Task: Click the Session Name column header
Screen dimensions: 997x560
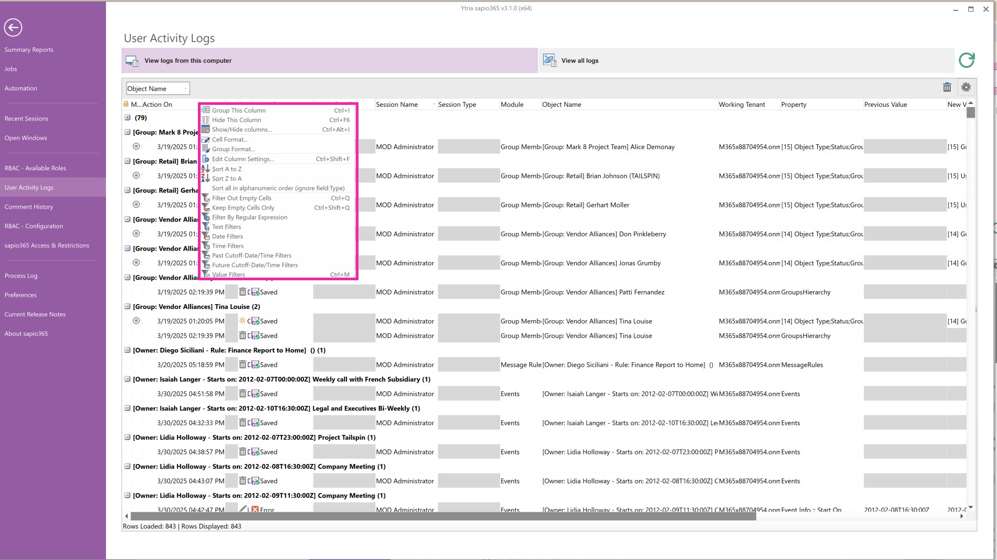Action: pyautogui.click(x=397, y=104)
